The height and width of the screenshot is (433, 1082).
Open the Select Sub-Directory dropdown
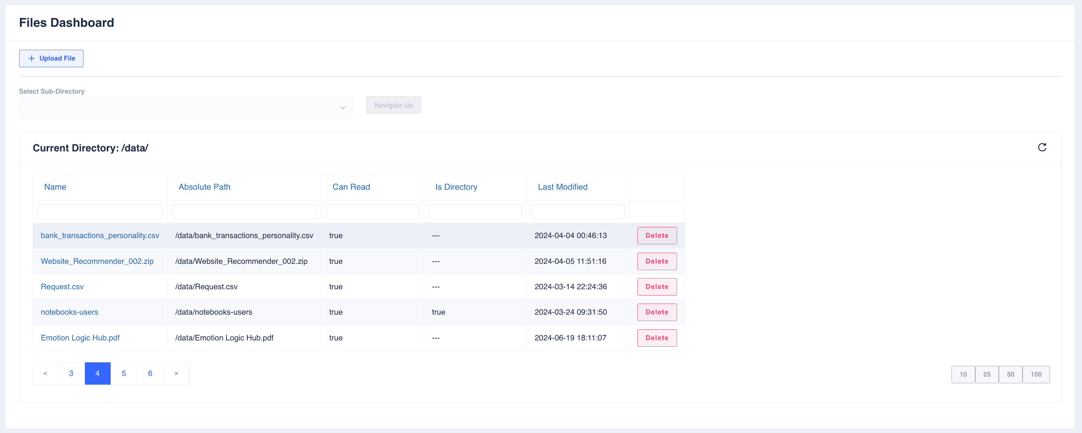coord(186,108)
